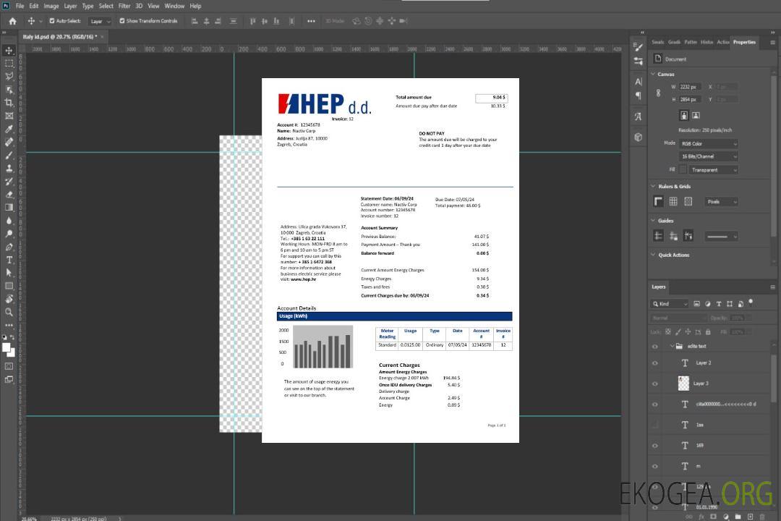Set canvas to landscape orientation

point(696,116)
